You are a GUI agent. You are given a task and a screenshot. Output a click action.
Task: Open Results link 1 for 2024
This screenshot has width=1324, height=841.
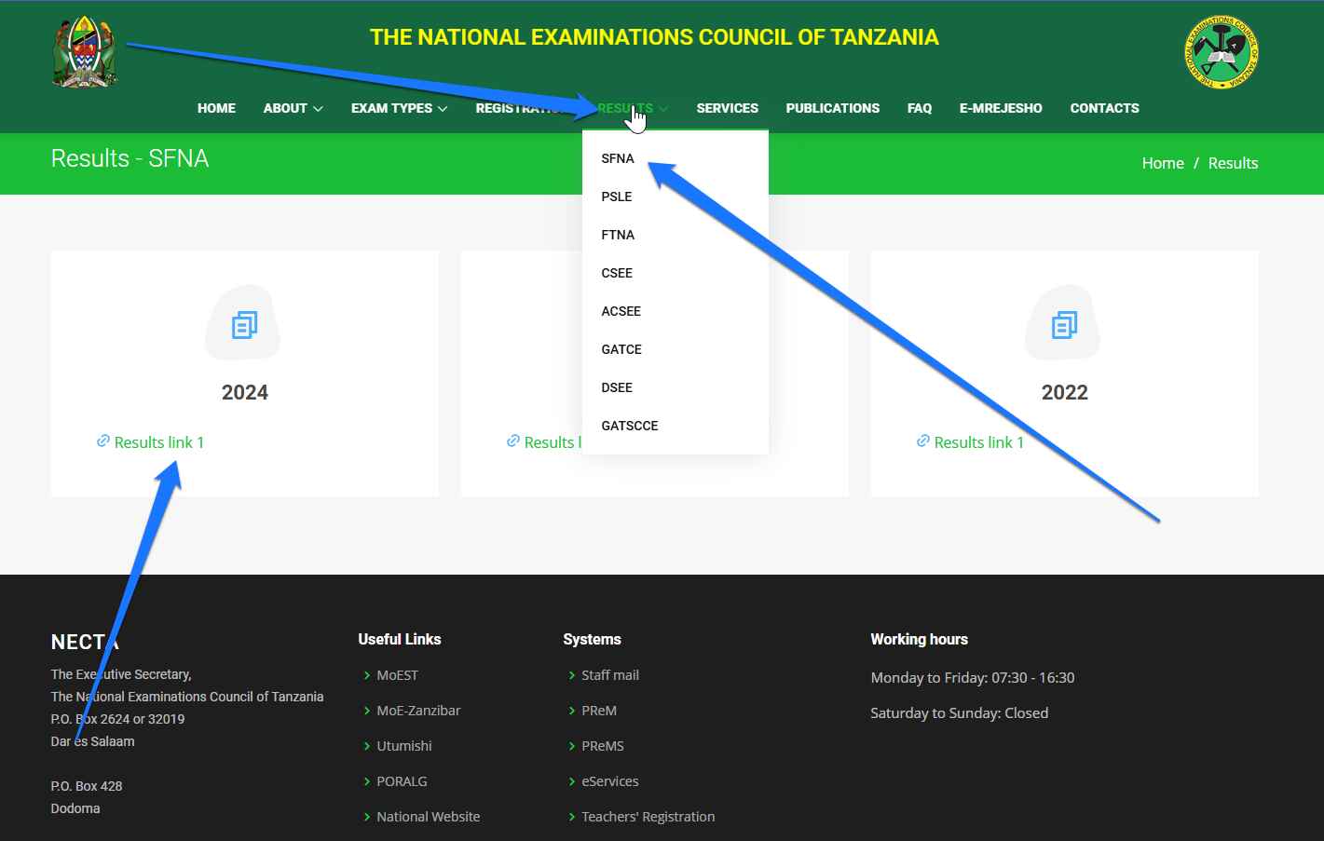coord(158,442)
